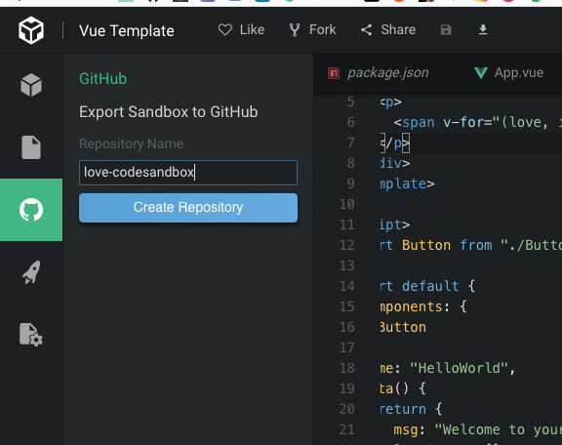
Task: Click the CodeSandbox cube logo
Action: tap(31, 30)
